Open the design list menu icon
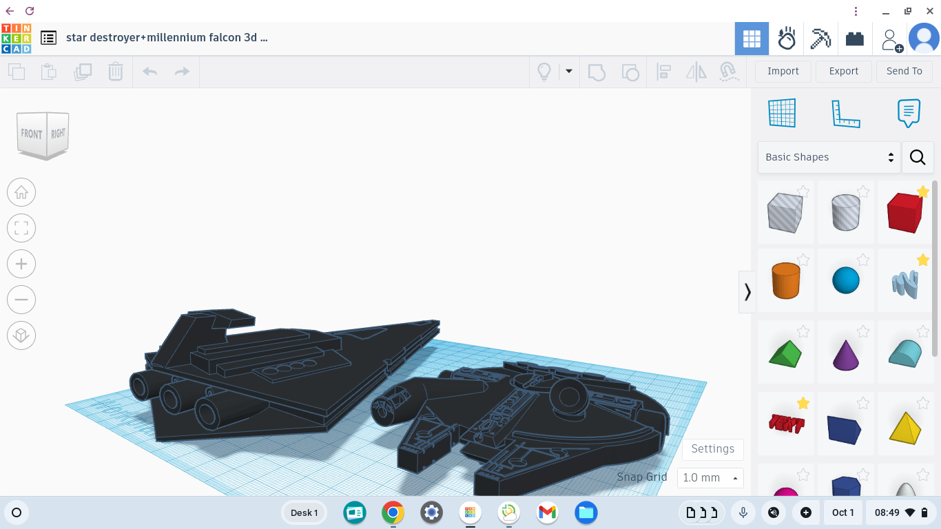This screenshot has width=941, height=529. tap(48, 38)
